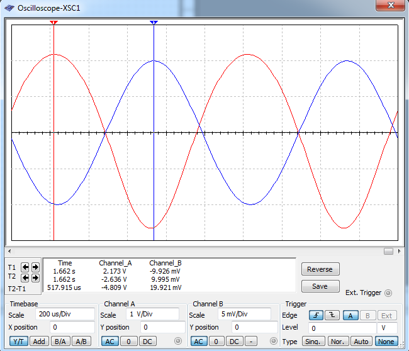Click the red T1 cursor marker triangle
This screenshot has height=351, width=409.
click(53, 23)
